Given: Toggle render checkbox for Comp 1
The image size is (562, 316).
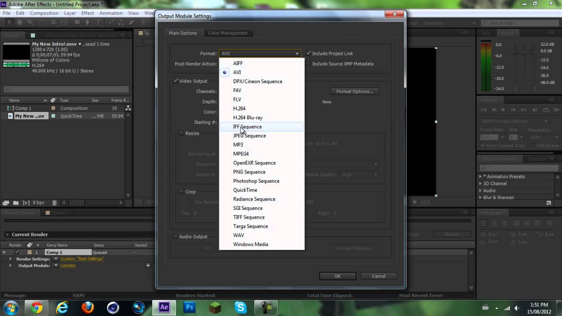Looking at the screenshot, I should click(x=17, y=252).
